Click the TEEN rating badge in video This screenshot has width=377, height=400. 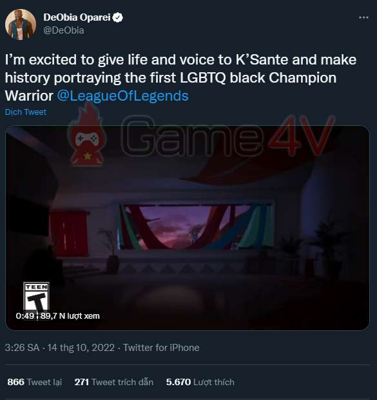(x=36, y=296)
